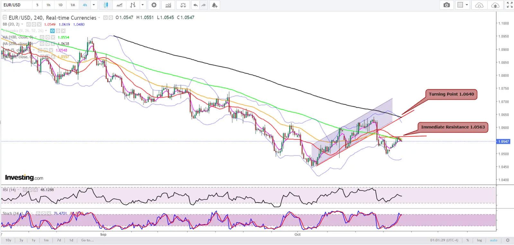Set date range to 1d

[71, 240]
